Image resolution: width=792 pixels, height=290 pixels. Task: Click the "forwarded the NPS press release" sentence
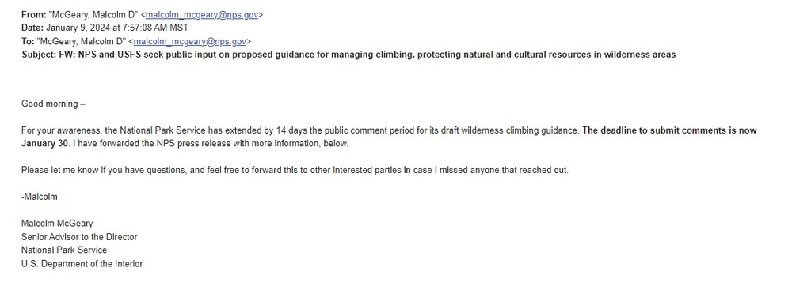click(210, 143)
